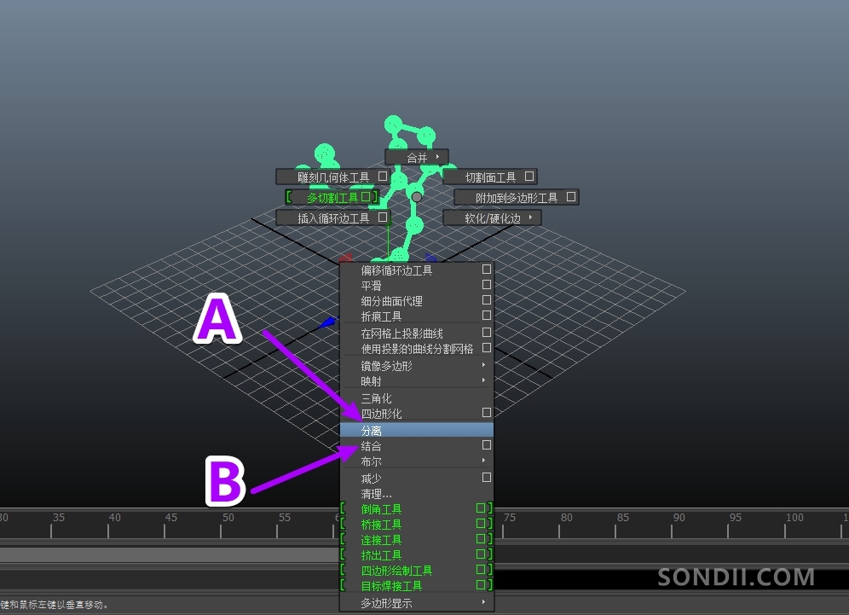The height and width of the screenshot is (615, 849).
Task: Open option box for 附加到多边形工具
Action: tap(571, 197)
